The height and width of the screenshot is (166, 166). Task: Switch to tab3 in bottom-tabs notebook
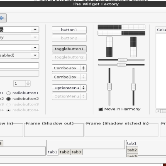click(76, 152)
